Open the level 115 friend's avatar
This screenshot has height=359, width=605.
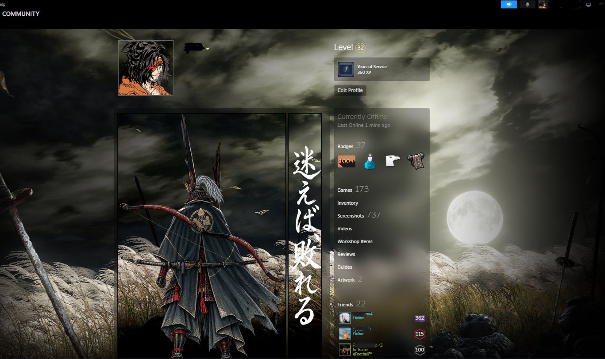pyautogui.click(x=345, y=333)
